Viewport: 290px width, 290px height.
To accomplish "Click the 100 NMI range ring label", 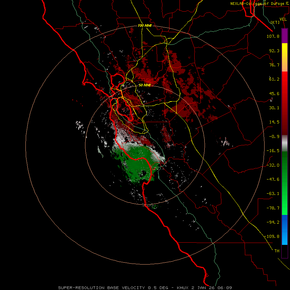I will click(x=145, y=25).
